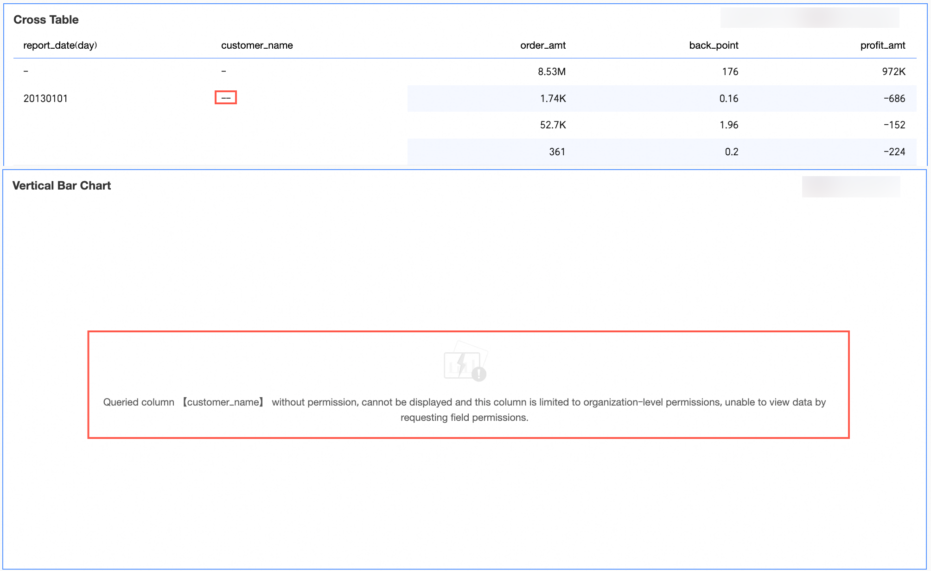The image size is (931, 571).
Task: Select the -224 profit_amt cell
Action: point(894,152)
